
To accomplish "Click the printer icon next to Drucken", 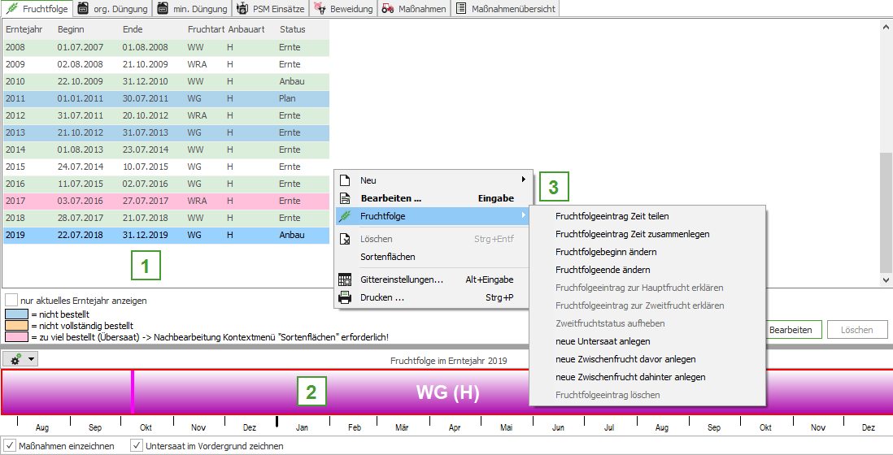I will [345, 297].
